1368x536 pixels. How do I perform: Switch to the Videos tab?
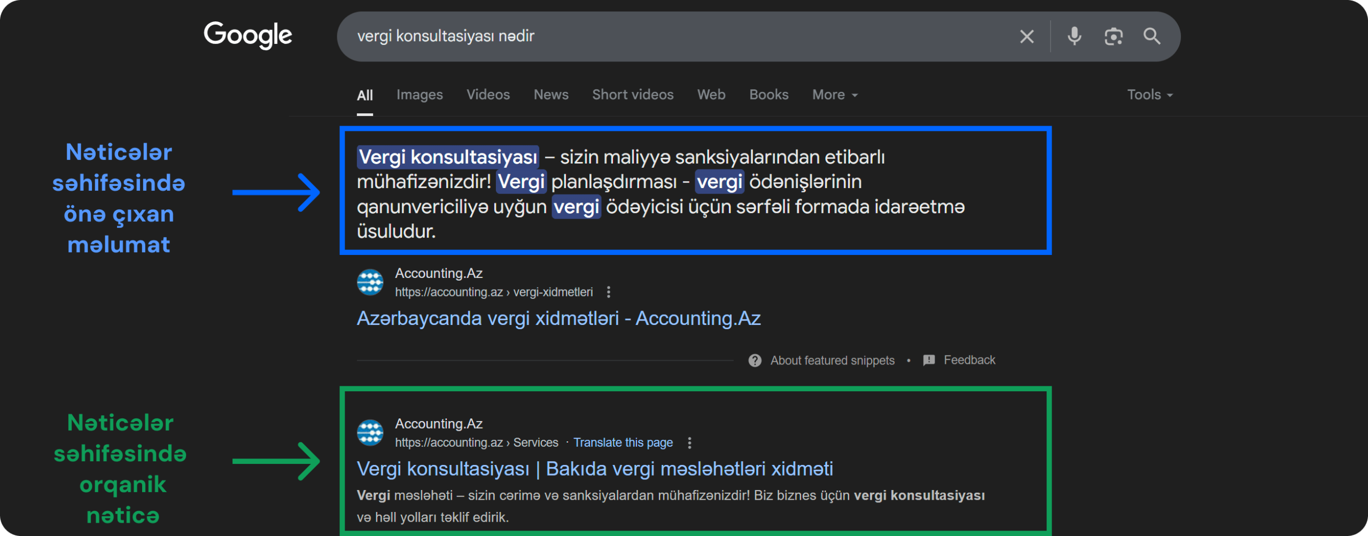(488, 95)
